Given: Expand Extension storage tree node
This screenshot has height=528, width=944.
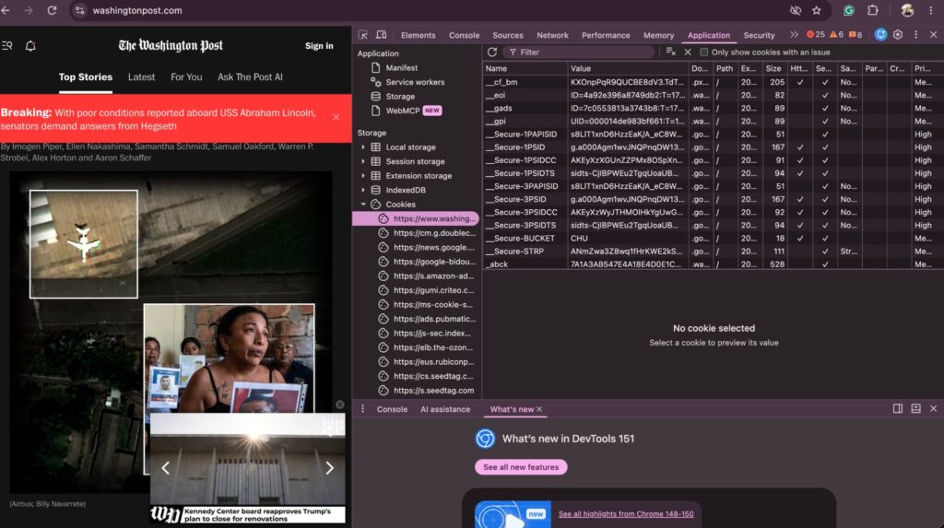Looking at the screenshot, I should point(363,176).
